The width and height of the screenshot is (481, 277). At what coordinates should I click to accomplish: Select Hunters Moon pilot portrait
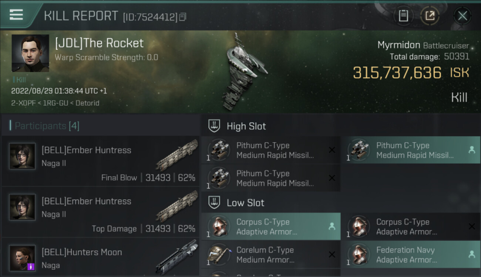(22, 258)
